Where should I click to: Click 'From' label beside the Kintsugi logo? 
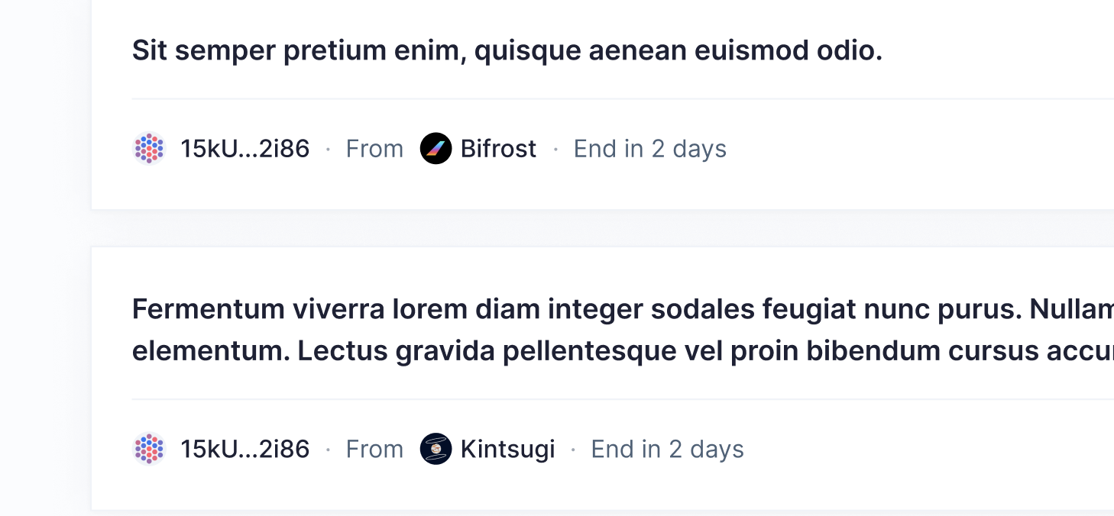(374, 449)
